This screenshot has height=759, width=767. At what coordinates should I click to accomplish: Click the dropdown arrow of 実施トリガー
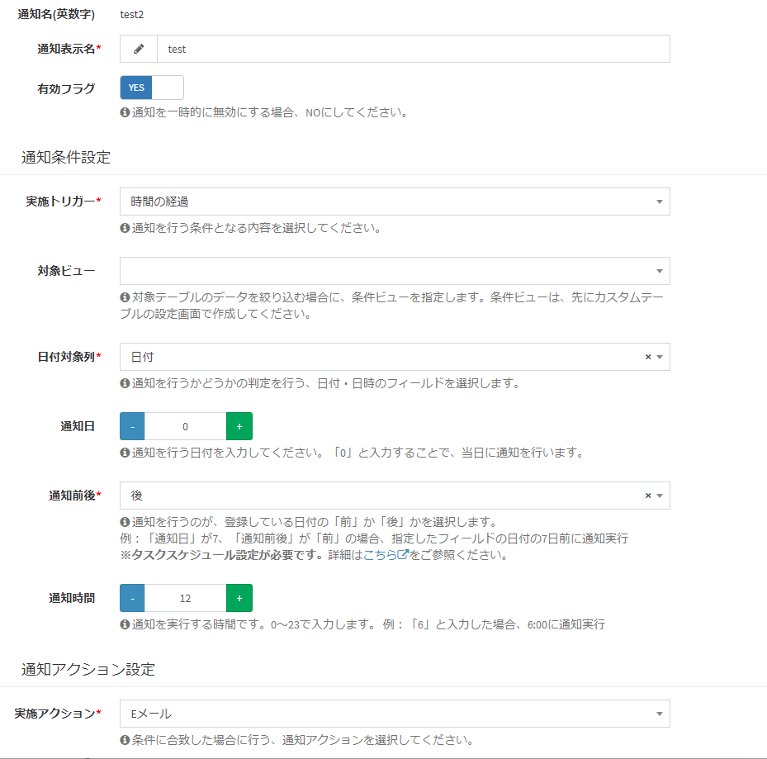point(660,202)
